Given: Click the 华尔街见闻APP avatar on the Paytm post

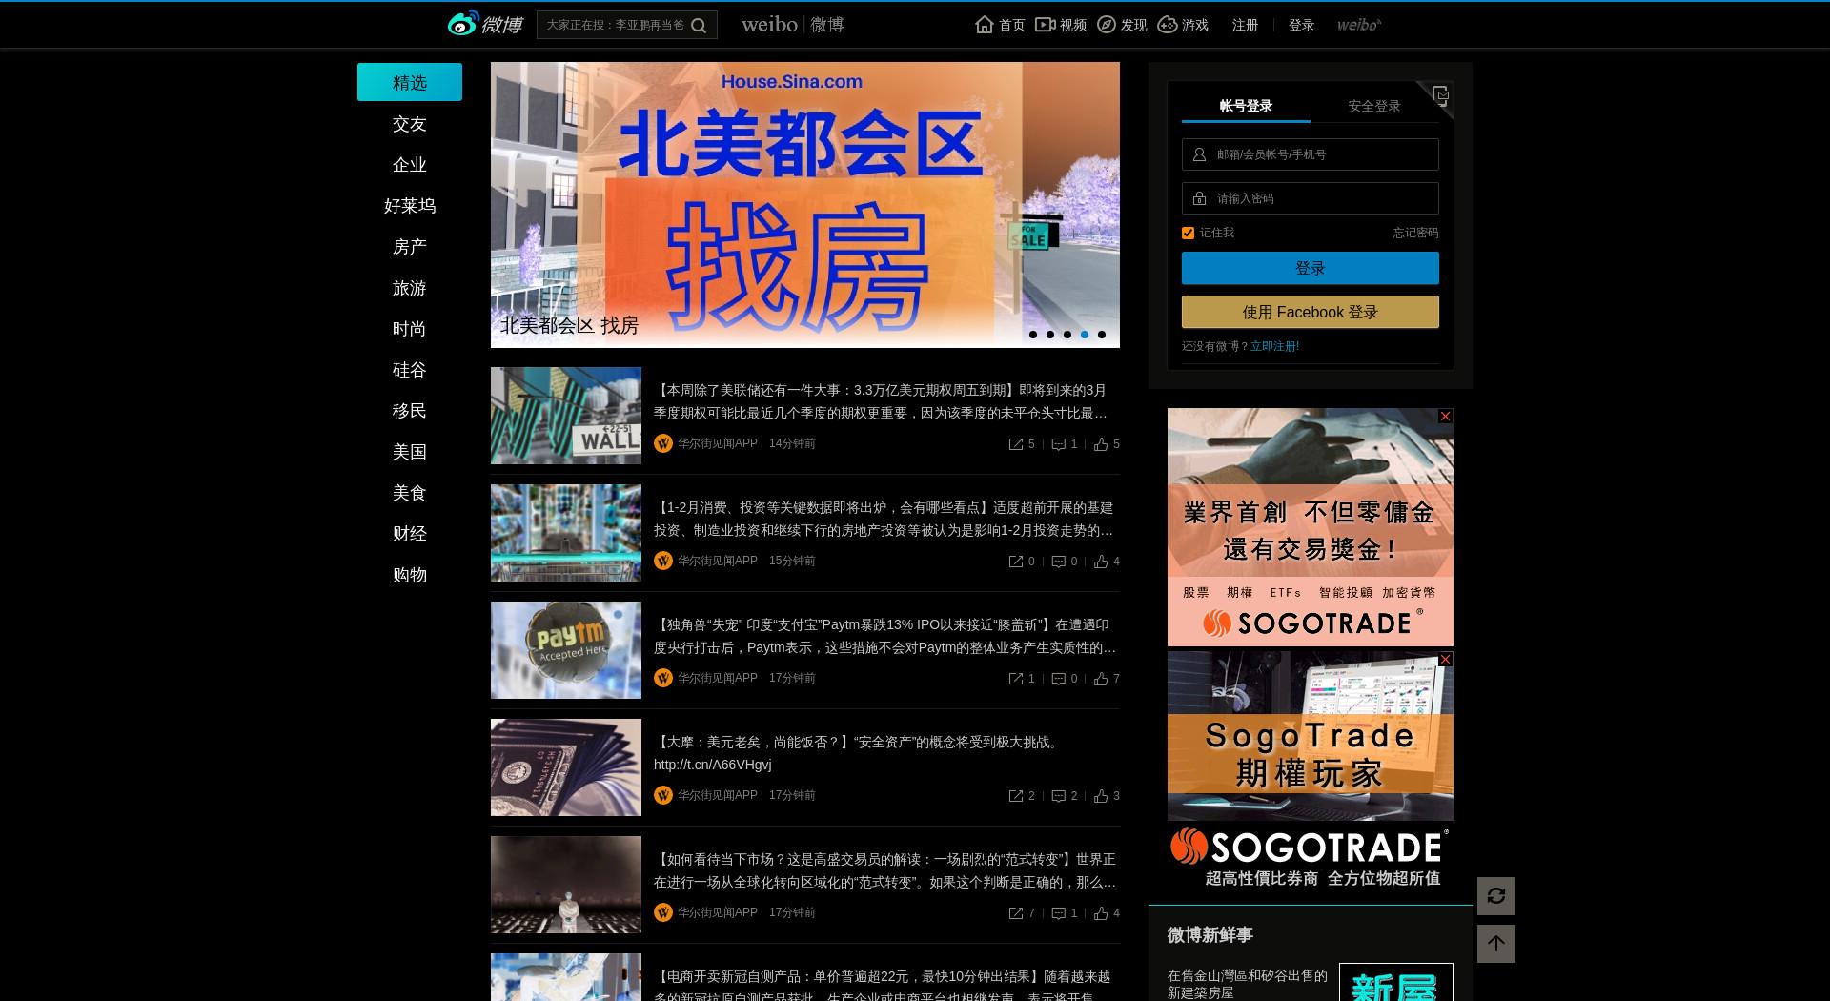Looking at the screenshot, I should pyautogui.click(x=663, y=678).
